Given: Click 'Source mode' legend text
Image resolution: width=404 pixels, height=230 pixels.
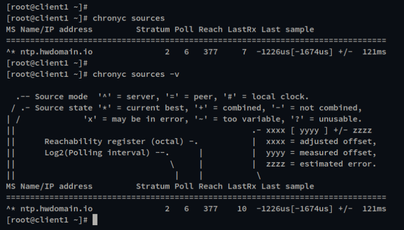Looking at the screenshot, I should click(x=61, y=97).
